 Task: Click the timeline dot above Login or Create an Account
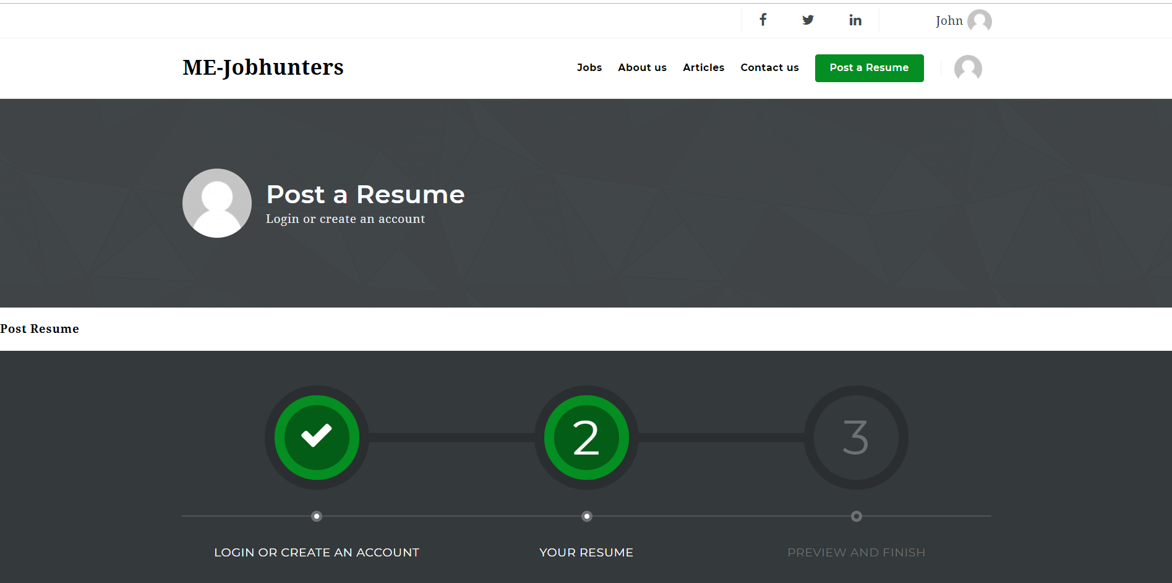(x=317, y=516)
